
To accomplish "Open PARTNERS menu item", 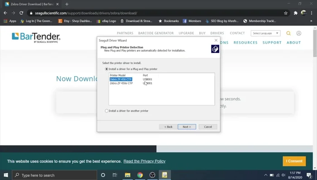I will pos(125,33).
